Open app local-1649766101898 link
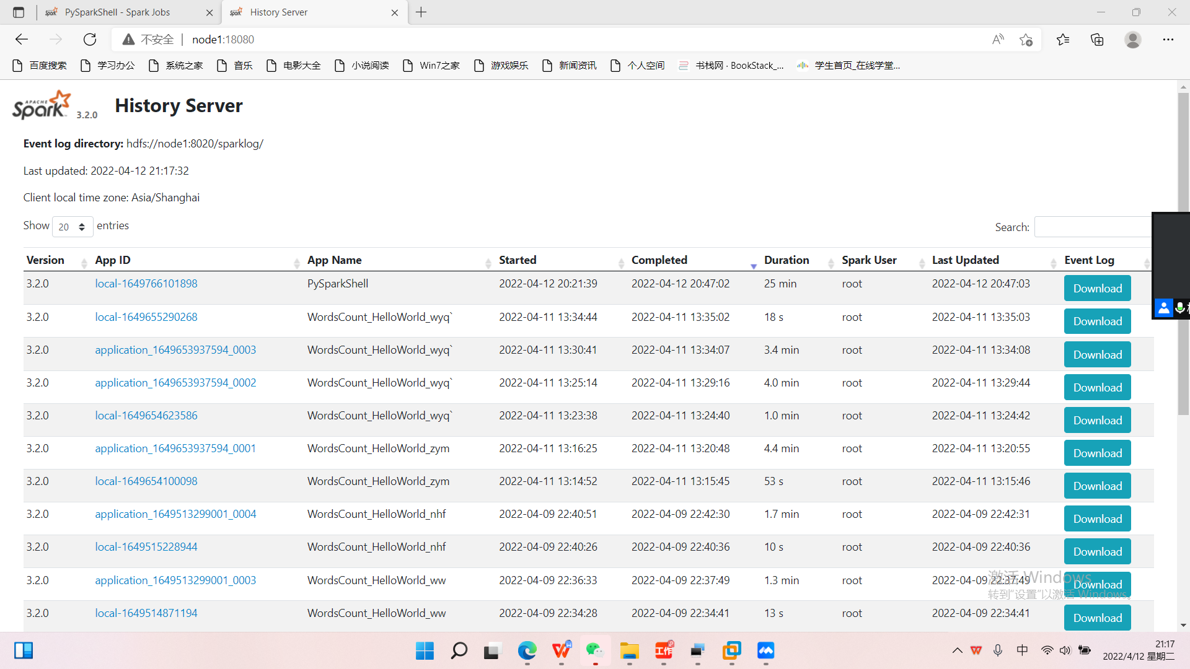The image size is (1190, 669). [x=146, y=284]
